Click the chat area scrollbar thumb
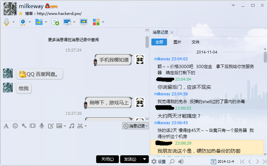Screen dimensions: 268x166 click(147, 42)
